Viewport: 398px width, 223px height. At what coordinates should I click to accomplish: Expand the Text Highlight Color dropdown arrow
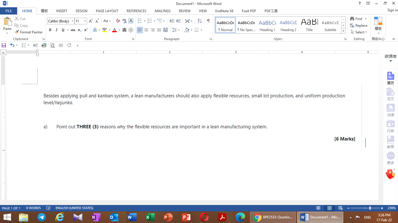[x=110, y=30]
